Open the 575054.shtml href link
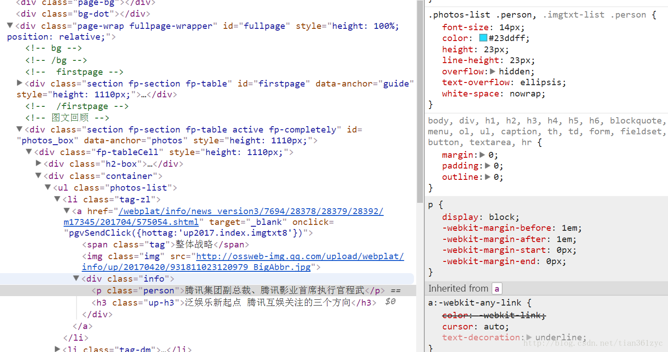 (224, 216)
